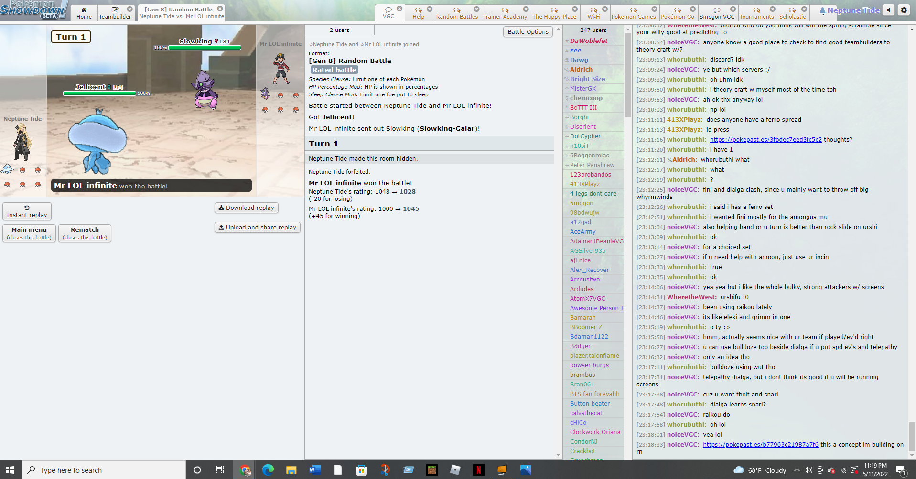Close the VGC room tab

tap(399, 9)
